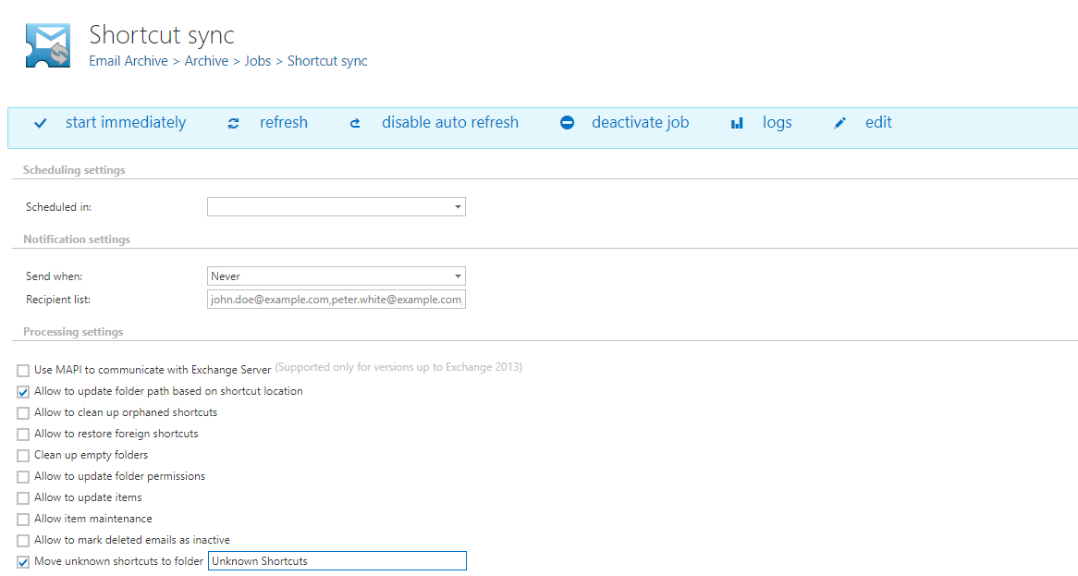Open the Archive breadcrumb link
This screenshot has height=576, width=1078.
coord(206,61)
